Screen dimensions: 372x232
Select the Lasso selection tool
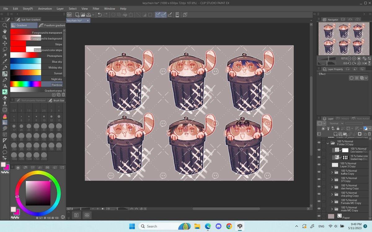[5, 49]
